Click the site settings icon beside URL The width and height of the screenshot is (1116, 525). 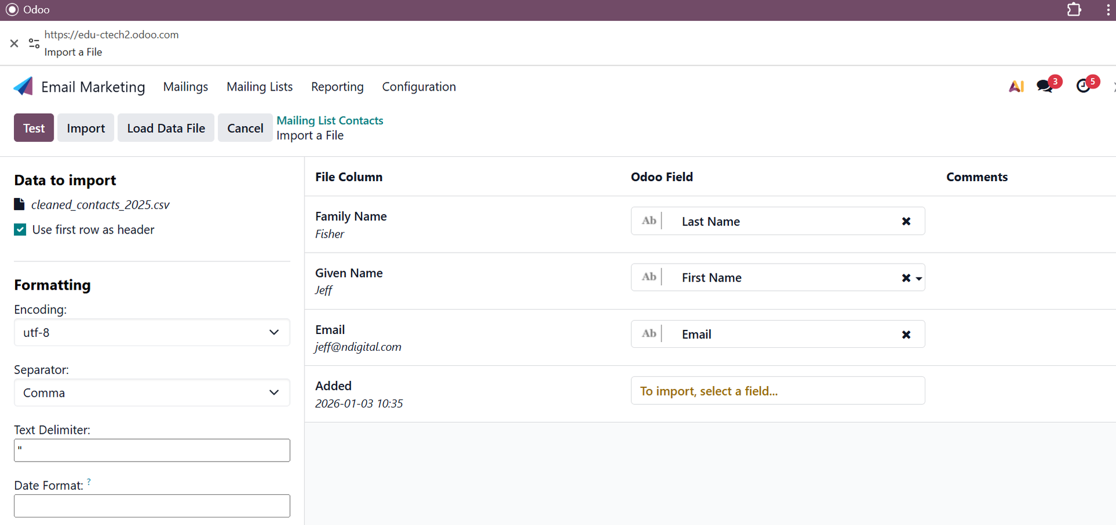(x=34, y=44)
